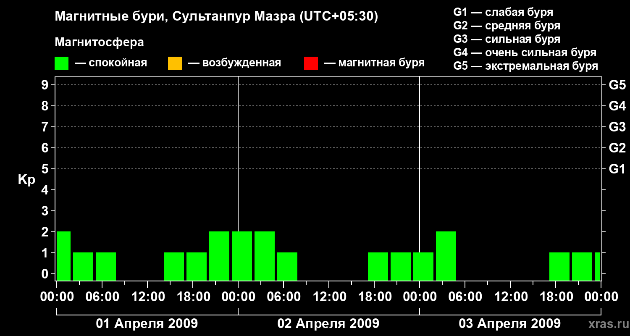Viewport: 630px width, 336px height.
Task: Click the legend label — магнитная буря
Action: click(x=375, y=63)
